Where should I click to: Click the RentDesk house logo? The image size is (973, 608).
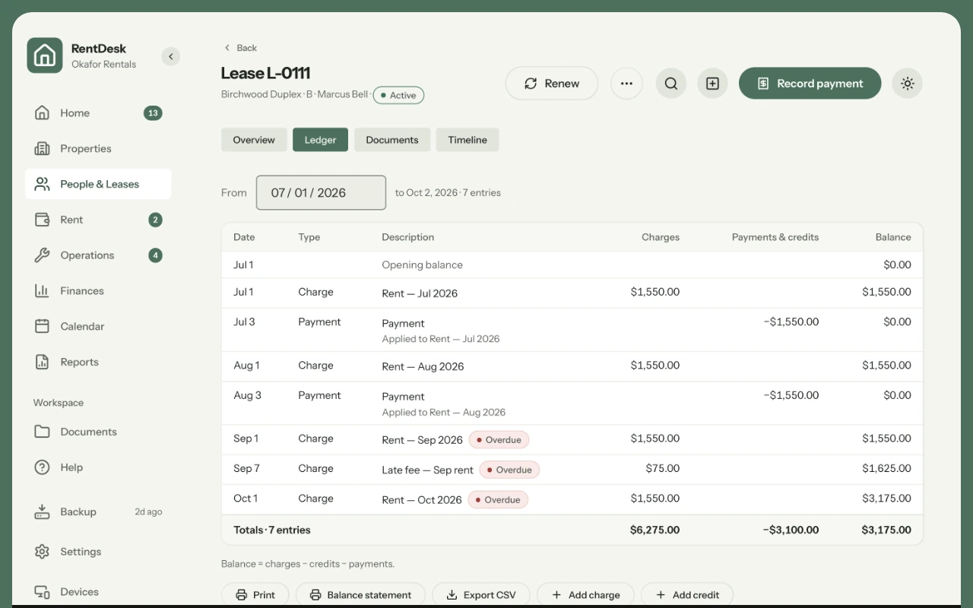(45, 55)
